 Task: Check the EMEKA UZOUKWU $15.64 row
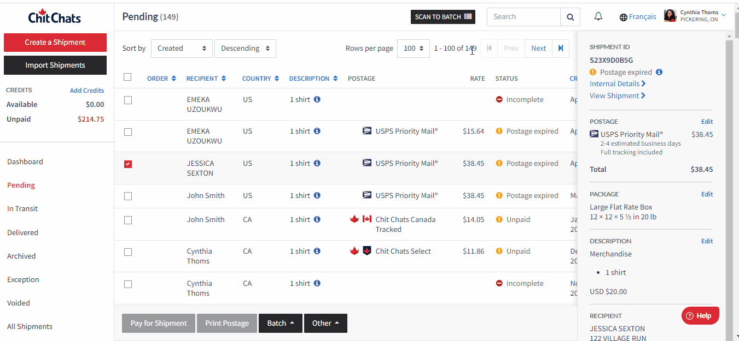point(128,132)
